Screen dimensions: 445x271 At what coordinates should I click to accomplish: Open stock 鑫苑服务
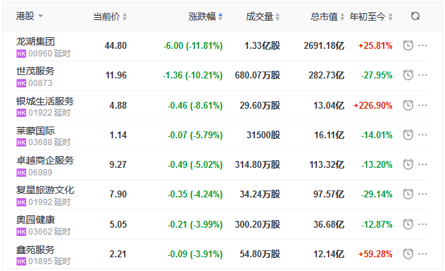pyautogui.click(x=35, y=250)
